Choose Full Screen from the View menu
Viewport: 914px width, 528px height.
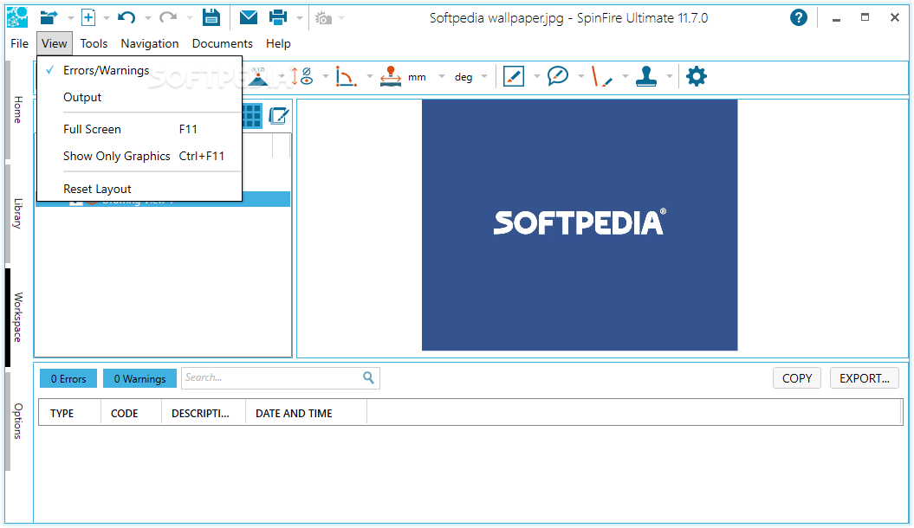(x=139, y=129)
